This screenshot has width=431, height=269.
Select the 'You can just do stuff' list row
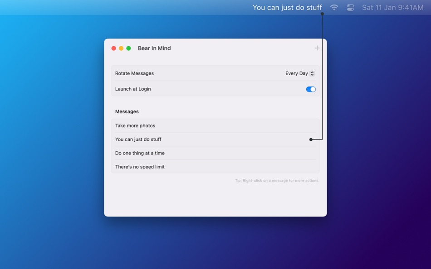click(x=215, y=139)
